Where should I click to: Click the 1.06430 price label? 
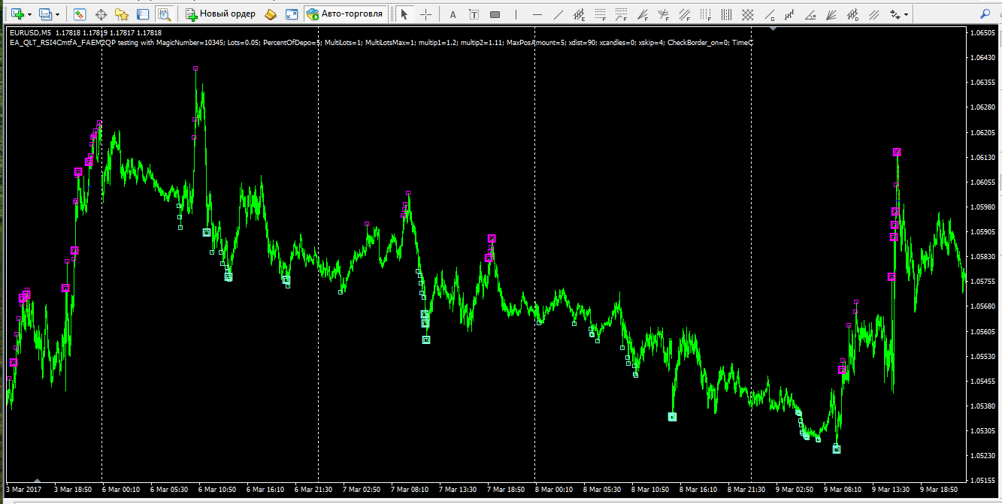coord(982,58)
